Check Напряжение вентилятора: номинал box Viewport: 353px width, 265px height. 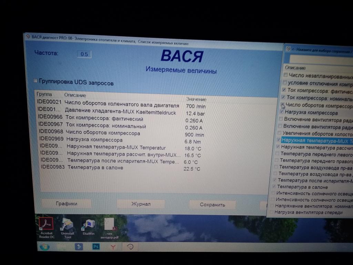[272, 206]
